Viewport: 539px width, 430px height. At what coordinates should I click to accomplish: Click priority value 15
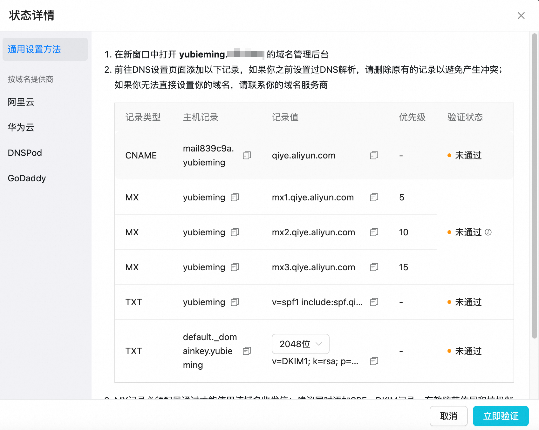[404, 267]
